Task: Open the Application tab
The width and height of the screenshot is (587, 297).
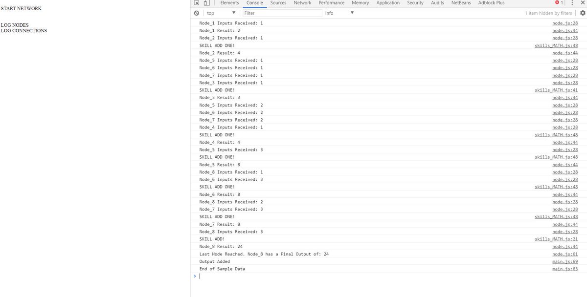Action: point(388,3)
